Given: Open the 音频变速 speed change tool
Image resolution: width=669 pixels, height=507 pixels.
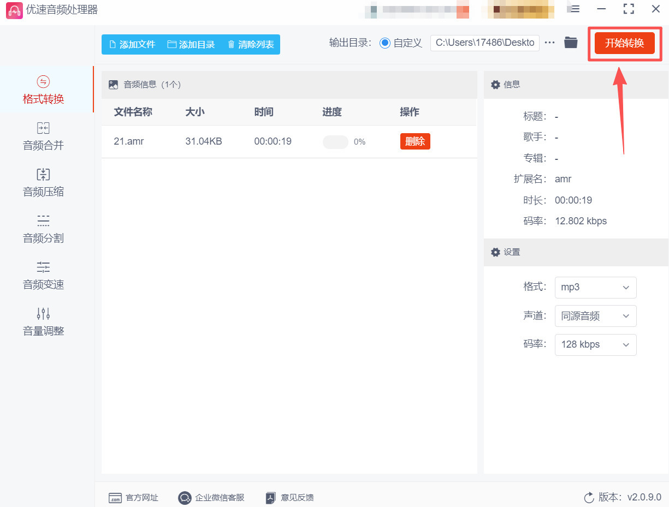Looking at the screenshot, I should pos(43,276).
